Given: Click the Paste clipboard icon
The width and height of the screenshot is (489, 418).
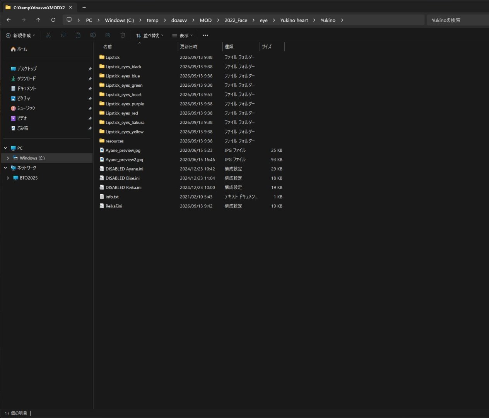Looking at the screenshot, I should pos(78,35).
